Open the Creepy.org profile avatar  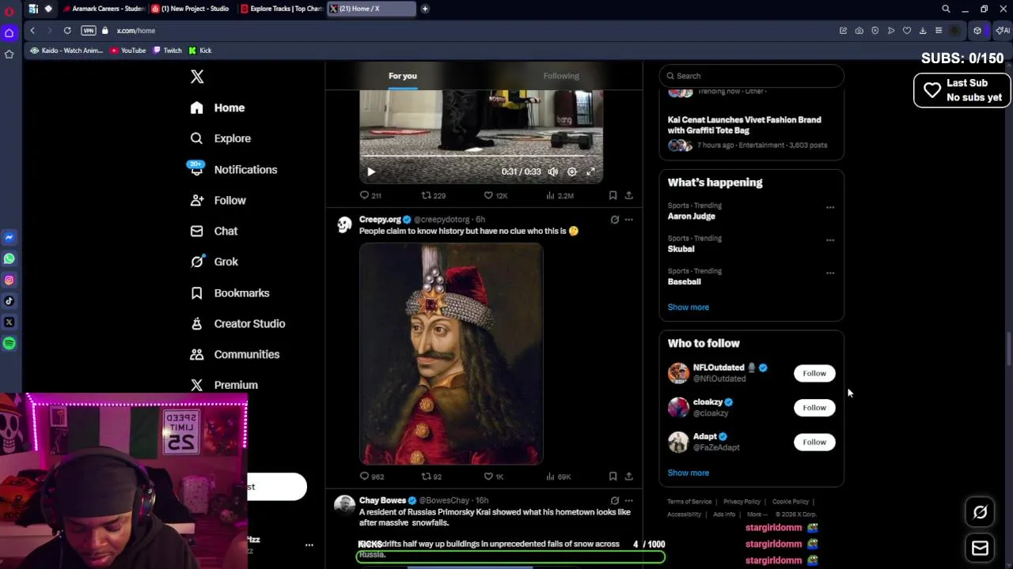pyautogui.click(x=344, y=225)
